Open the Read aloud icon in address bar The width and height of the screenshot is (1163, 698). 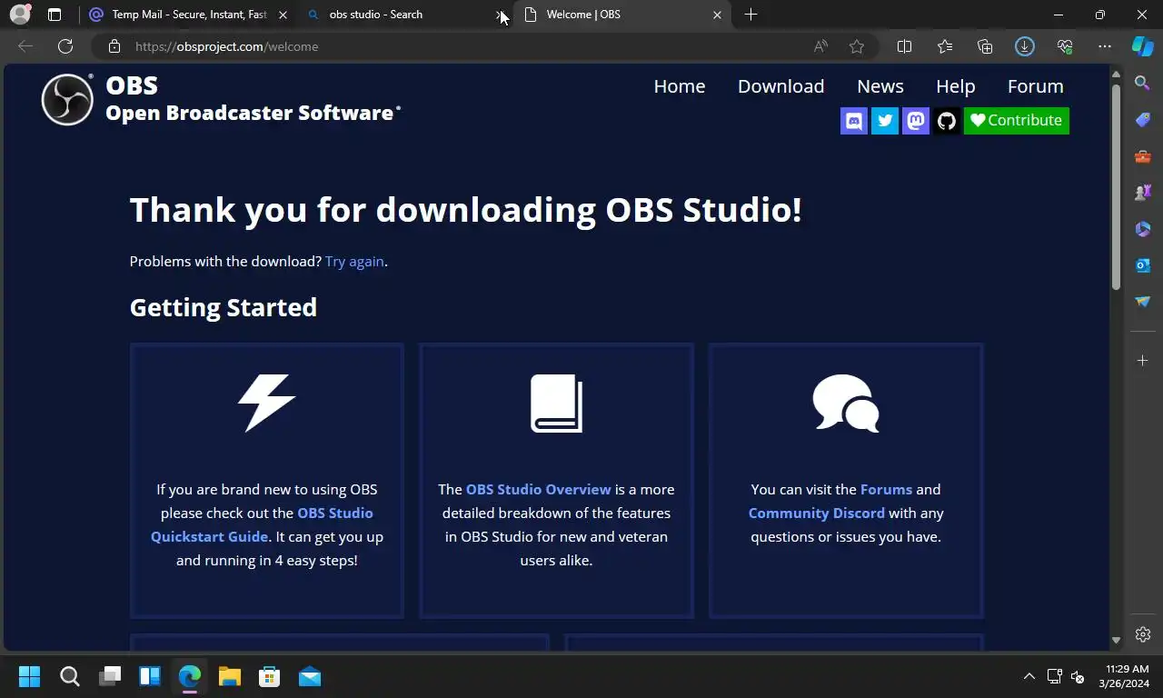tap(820, 46)
